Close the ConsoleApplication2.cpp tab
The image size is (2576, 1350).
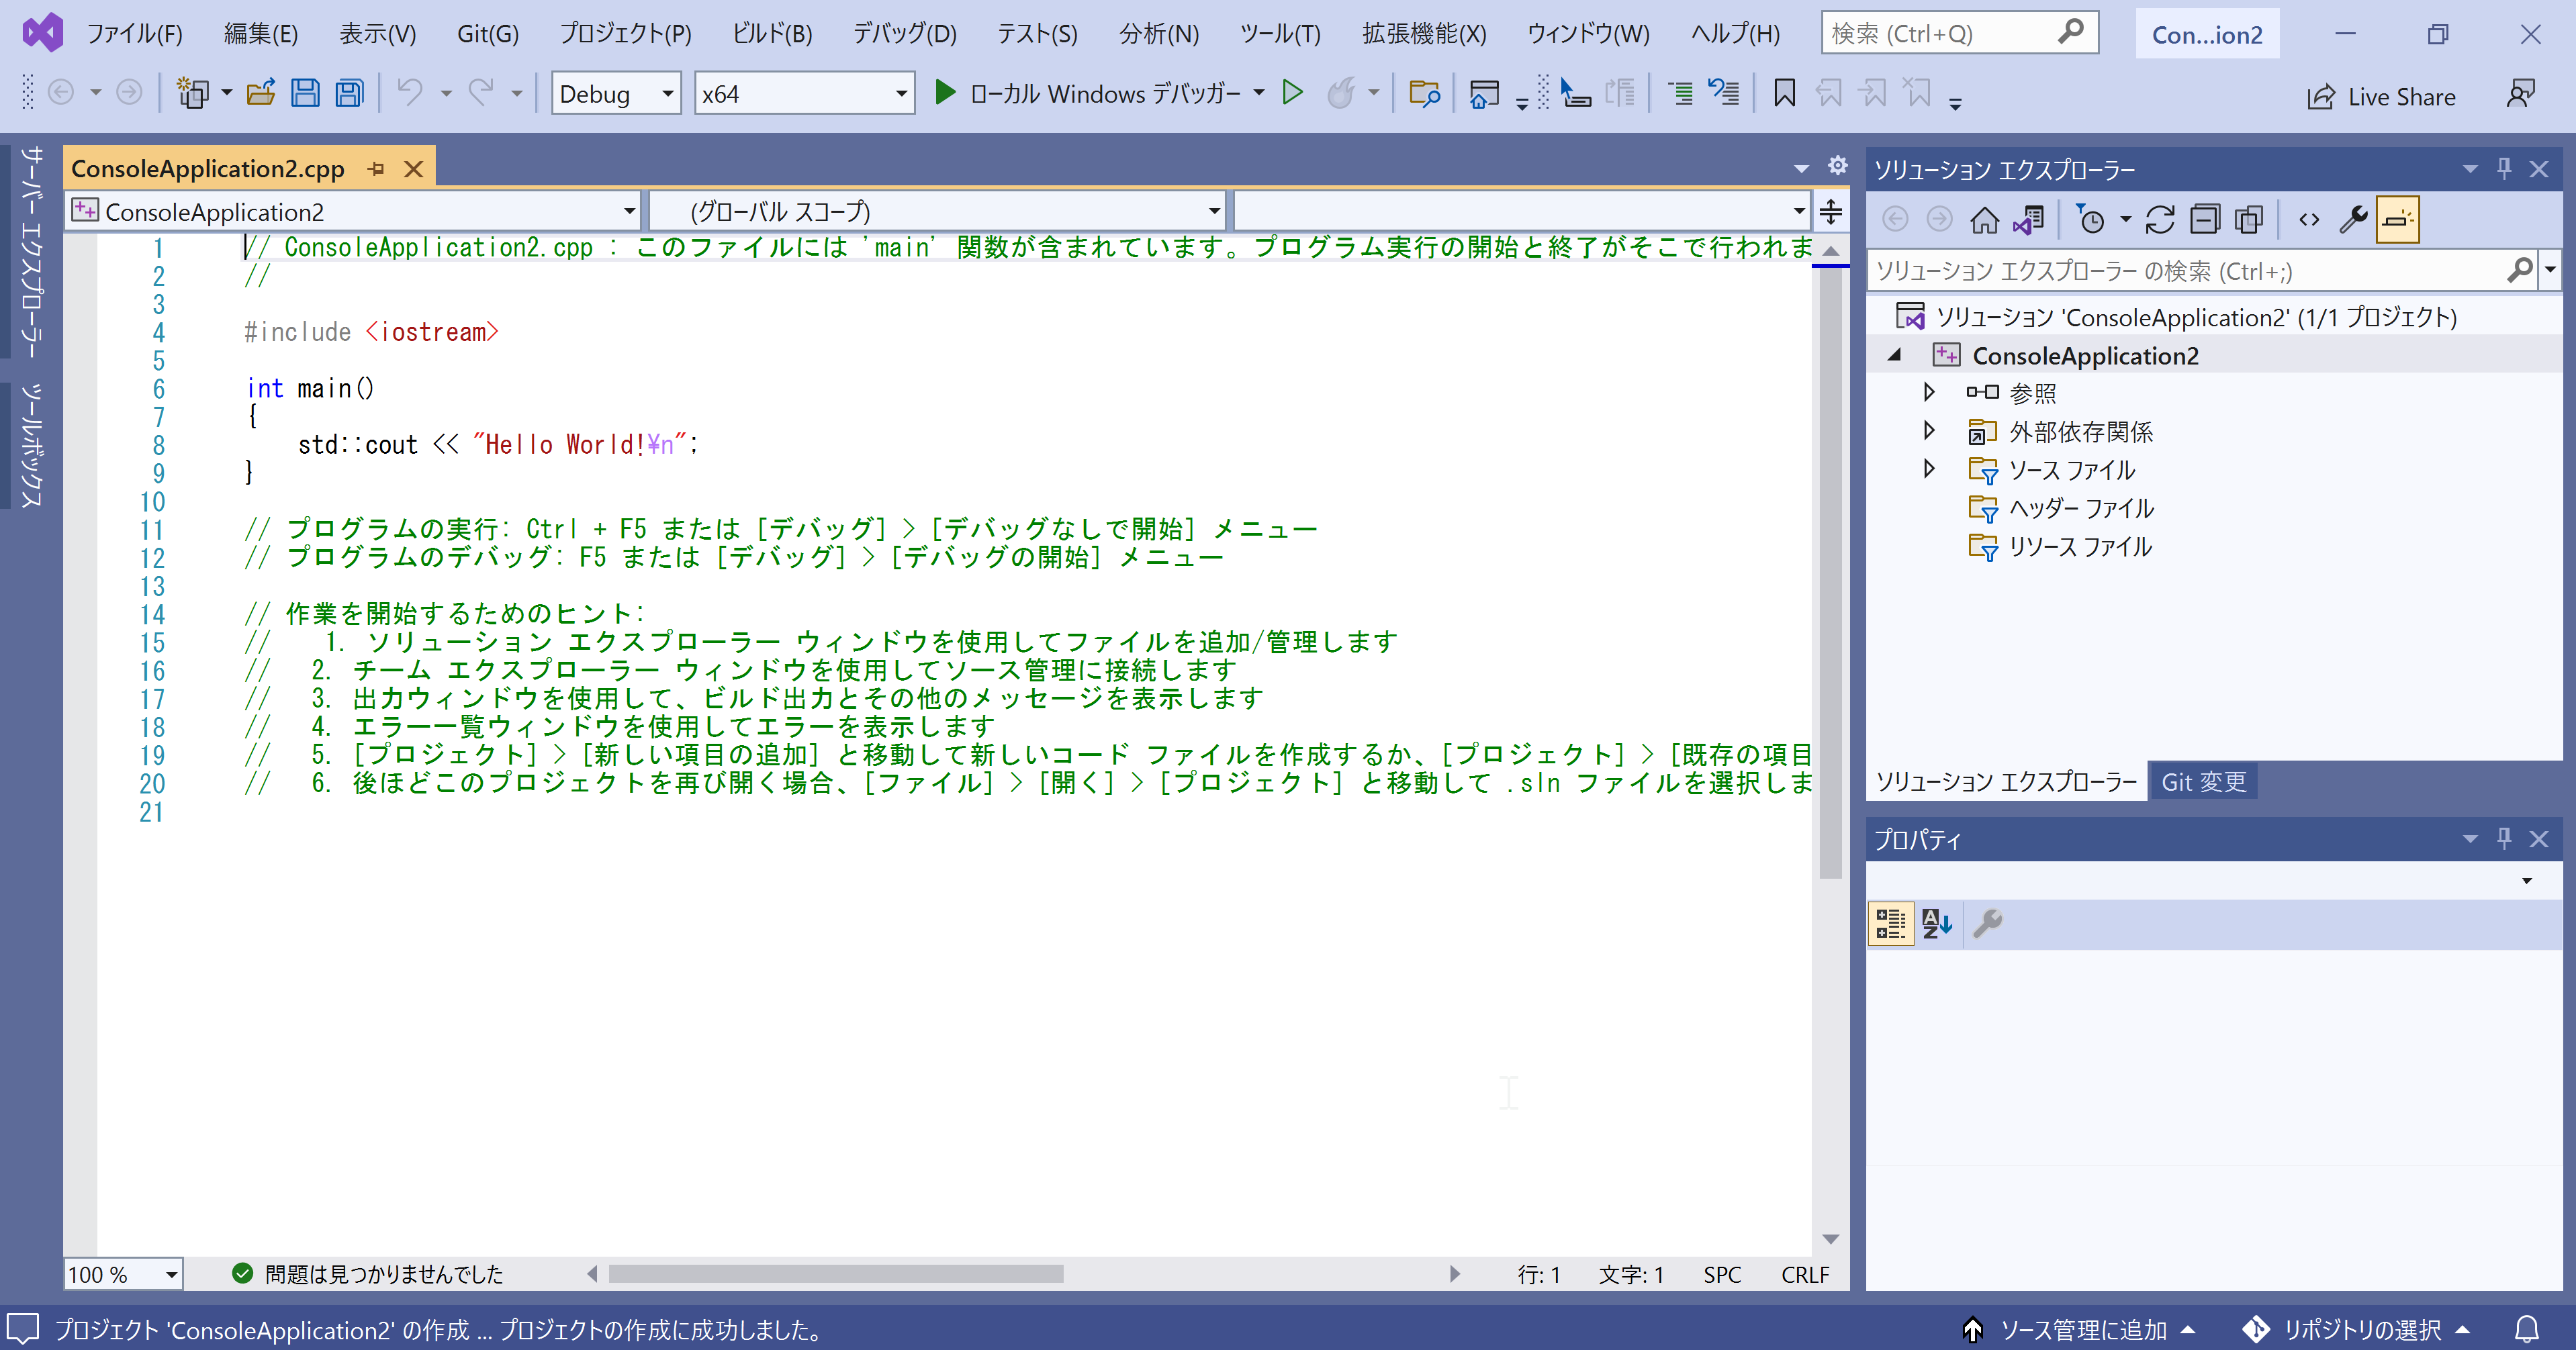[x=413, y=169]
